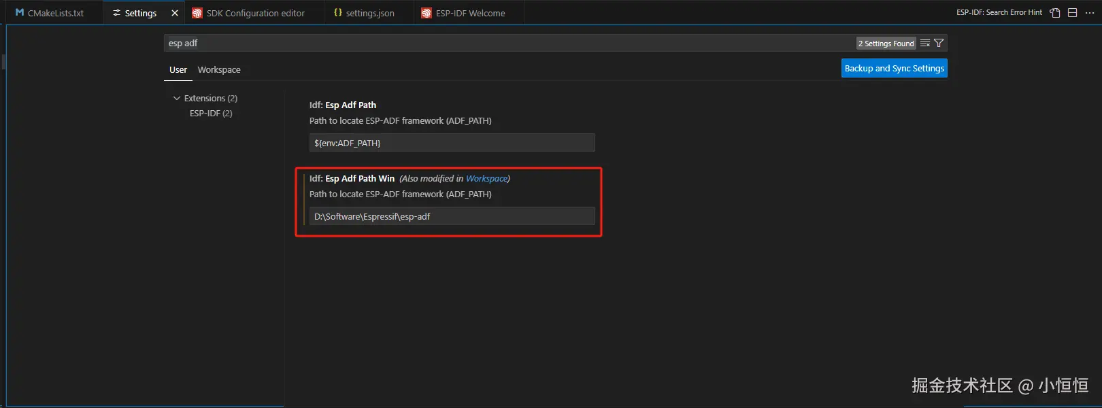
Task: Open the CMakeLists.txt editor tab
Action: [54, 13]
